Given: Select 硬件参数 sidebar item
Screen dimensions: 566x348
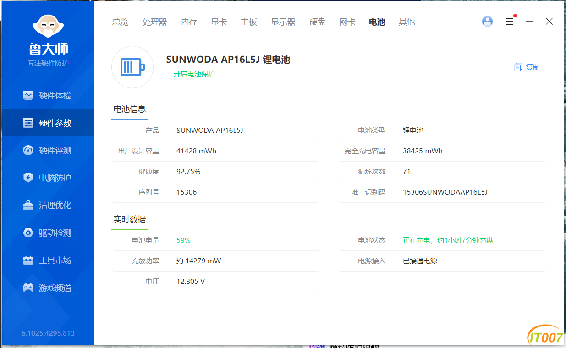Looking at the screenshot, I should 48,123.
